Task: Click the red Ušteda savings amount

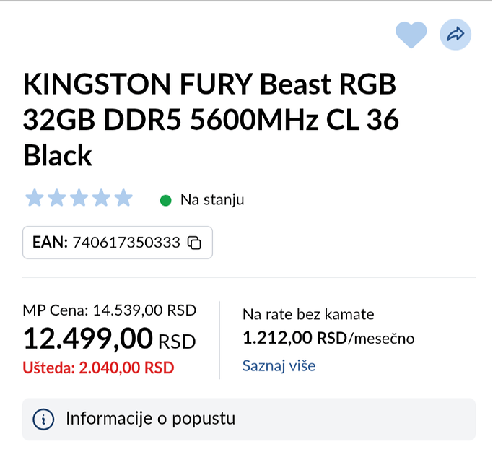Action: 99,367
